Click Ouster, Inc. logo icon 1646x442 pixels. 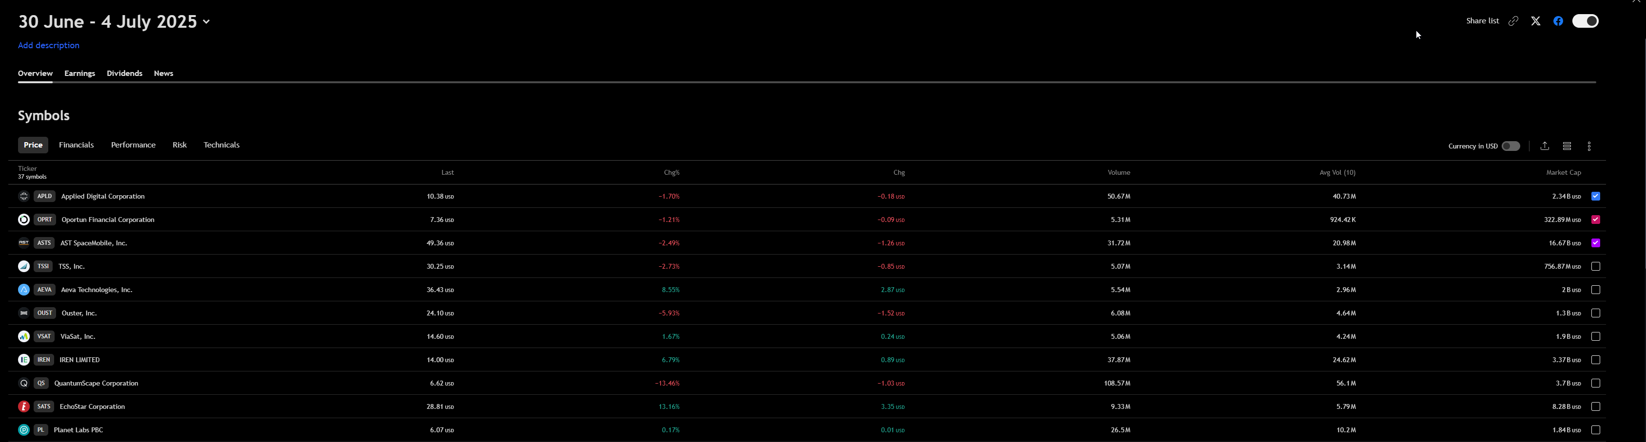(23, 313)
